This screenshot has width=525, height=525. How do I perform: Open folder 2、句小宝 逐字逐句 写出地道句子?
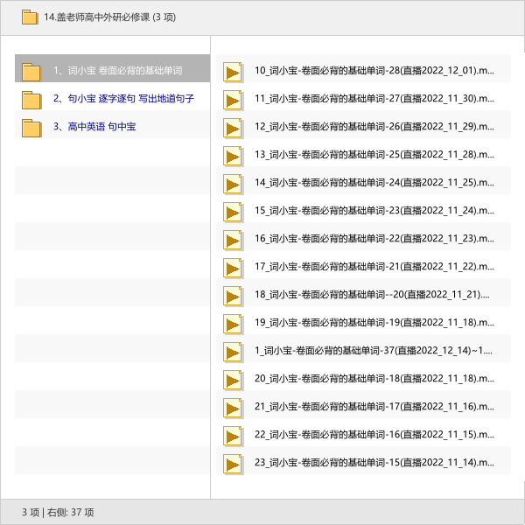[x=122, y=99]
